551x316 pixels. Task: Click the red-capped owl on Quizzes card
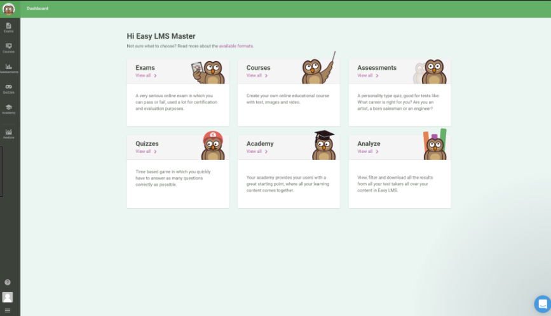pyautogui.click(x=213, y=145)
